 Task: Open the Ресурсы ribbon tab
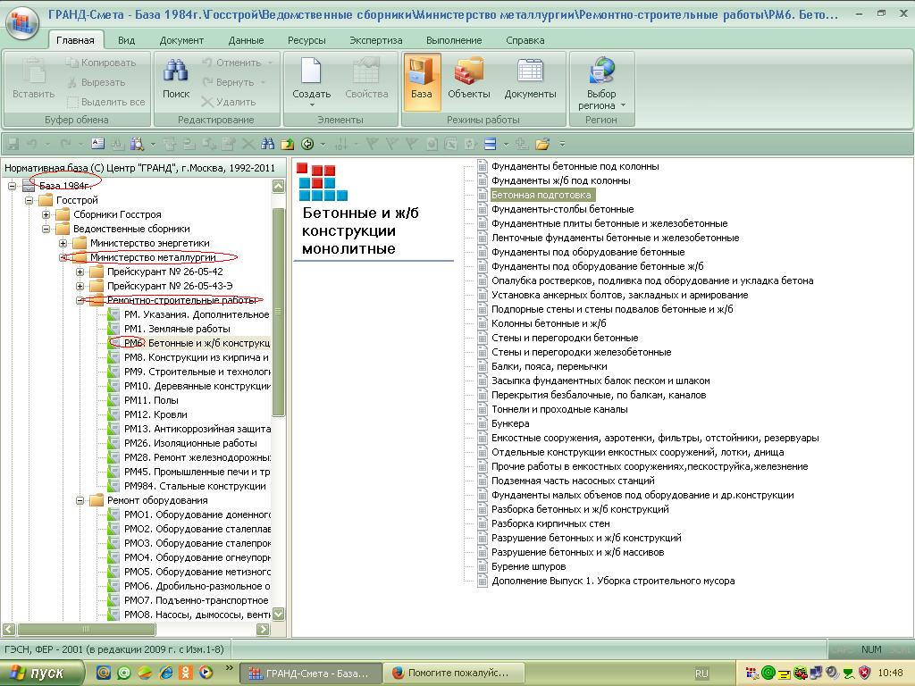click(x=306, y=40)
